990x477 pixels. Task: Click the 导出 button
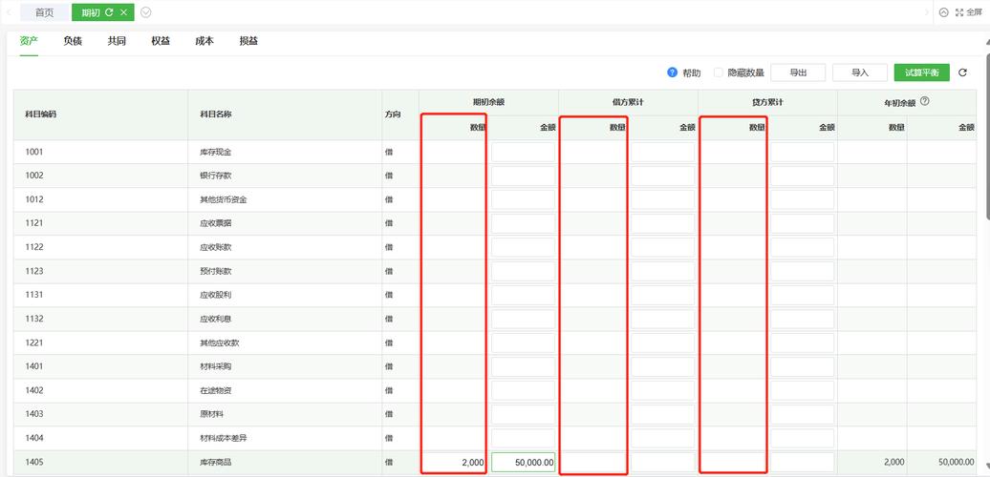pyautogui.click(x=798, y=73)
